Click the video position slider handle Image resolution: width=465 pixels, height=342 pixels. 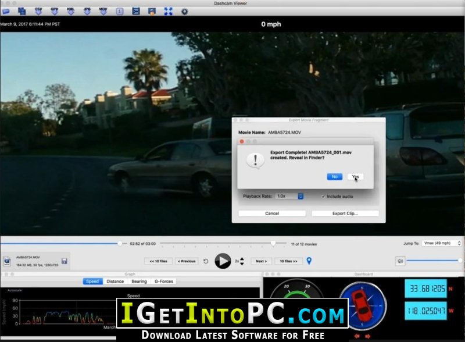point(120,244)
